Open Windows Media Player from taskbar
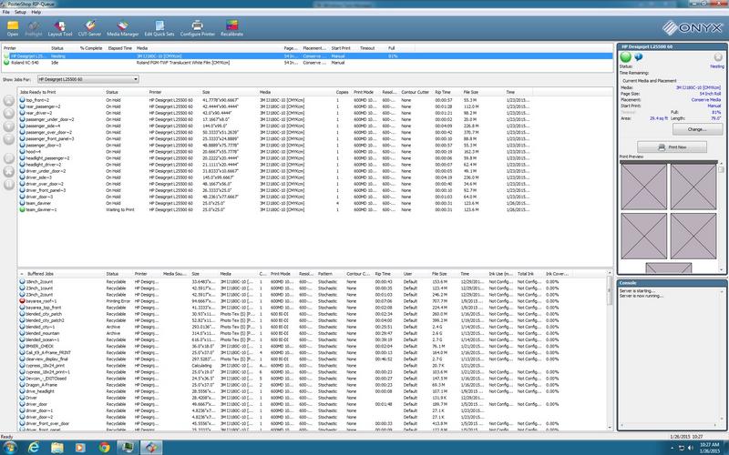729x455 pixels. 80,448
